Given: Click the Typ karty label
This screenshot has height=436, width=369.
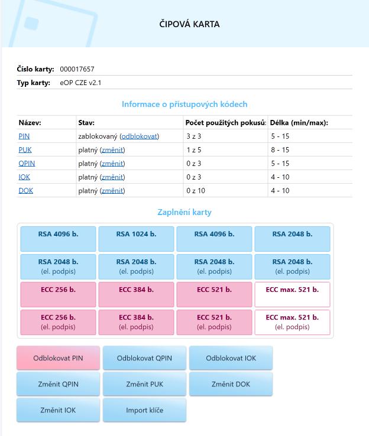Looking at the screenshot, I should point(33,83).
